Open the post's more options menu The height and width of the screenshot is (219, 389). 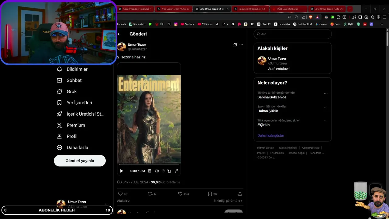pos(241,45)
